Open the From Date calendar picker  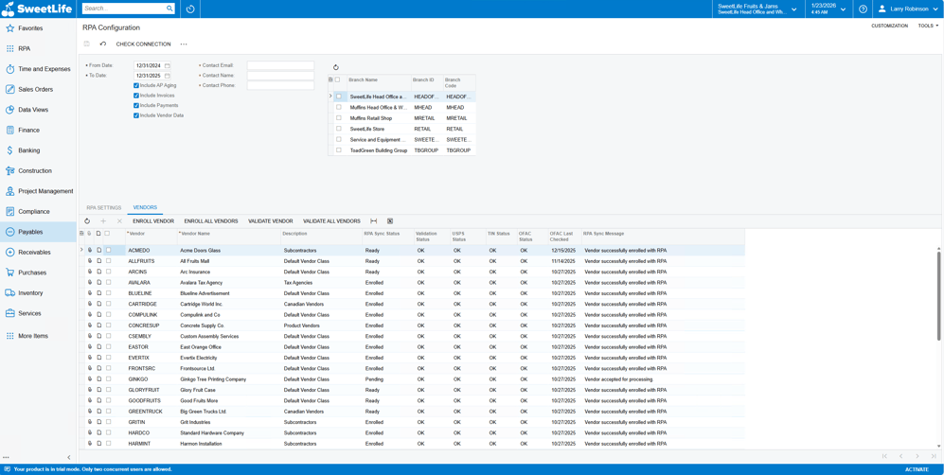click(167, 65)
